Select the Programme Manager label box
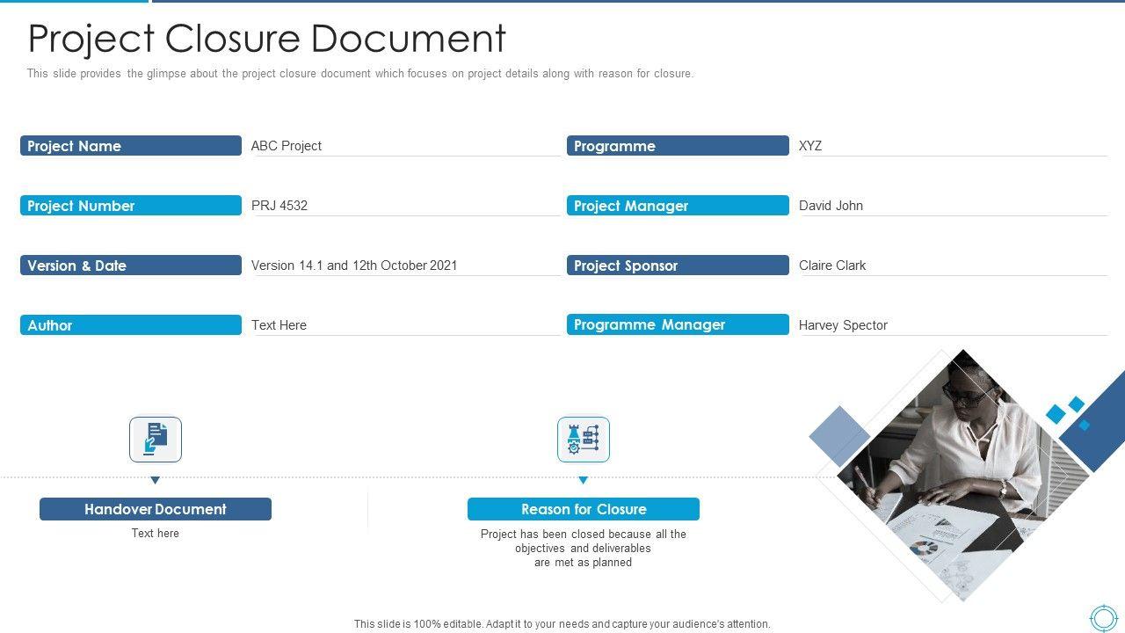1125x633 pixels. 678,325
